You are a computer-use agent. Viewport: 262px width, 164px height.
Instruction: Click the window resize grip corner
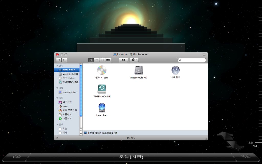tap(206, 138)
